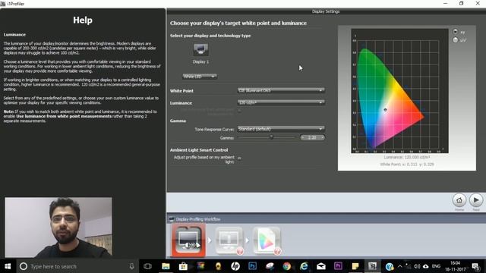Click the Display Settings title bar label
486x273 pixels.
click(326, 11)
